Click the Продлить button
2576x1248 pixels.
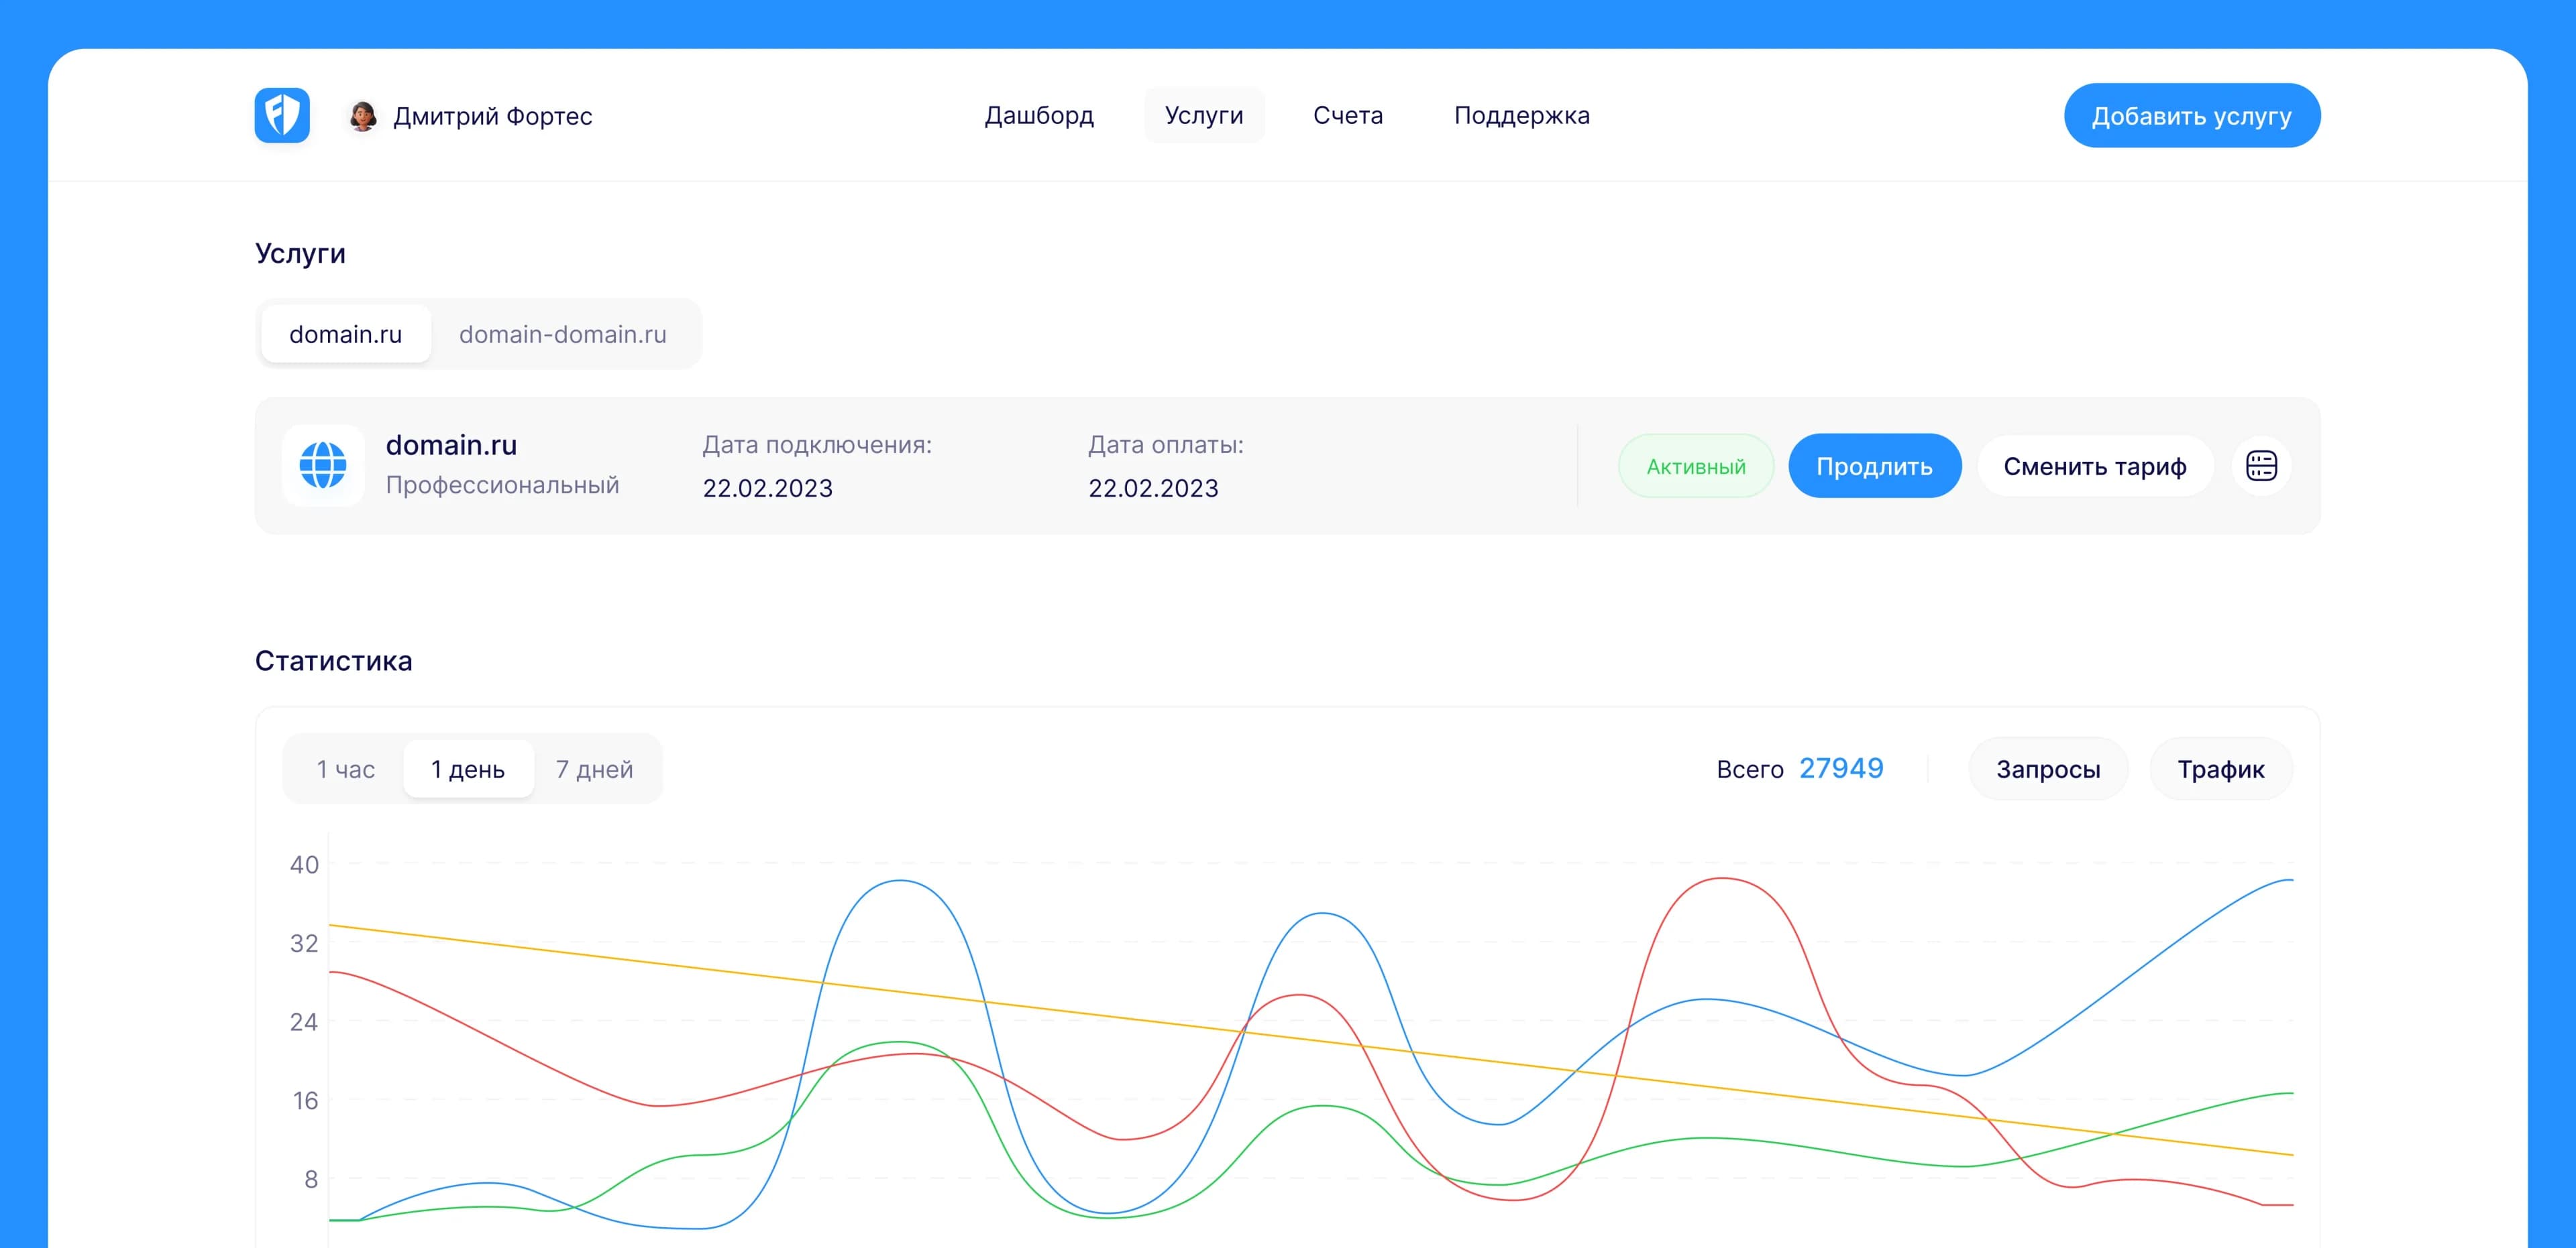click(x=1874, y=466)
